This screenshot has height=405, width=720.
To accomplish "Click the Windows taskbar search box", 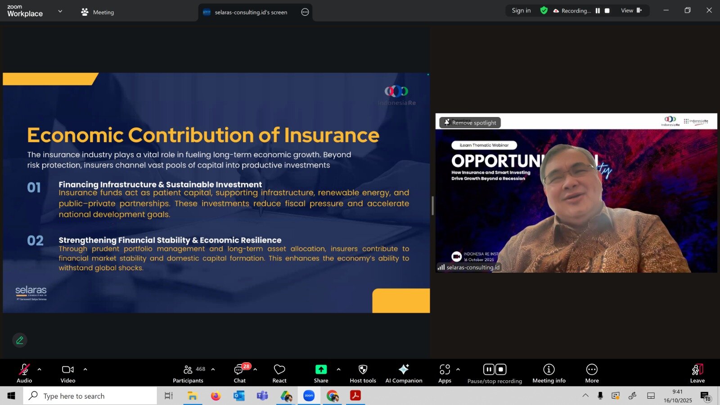I will click(x=90, y=396).
